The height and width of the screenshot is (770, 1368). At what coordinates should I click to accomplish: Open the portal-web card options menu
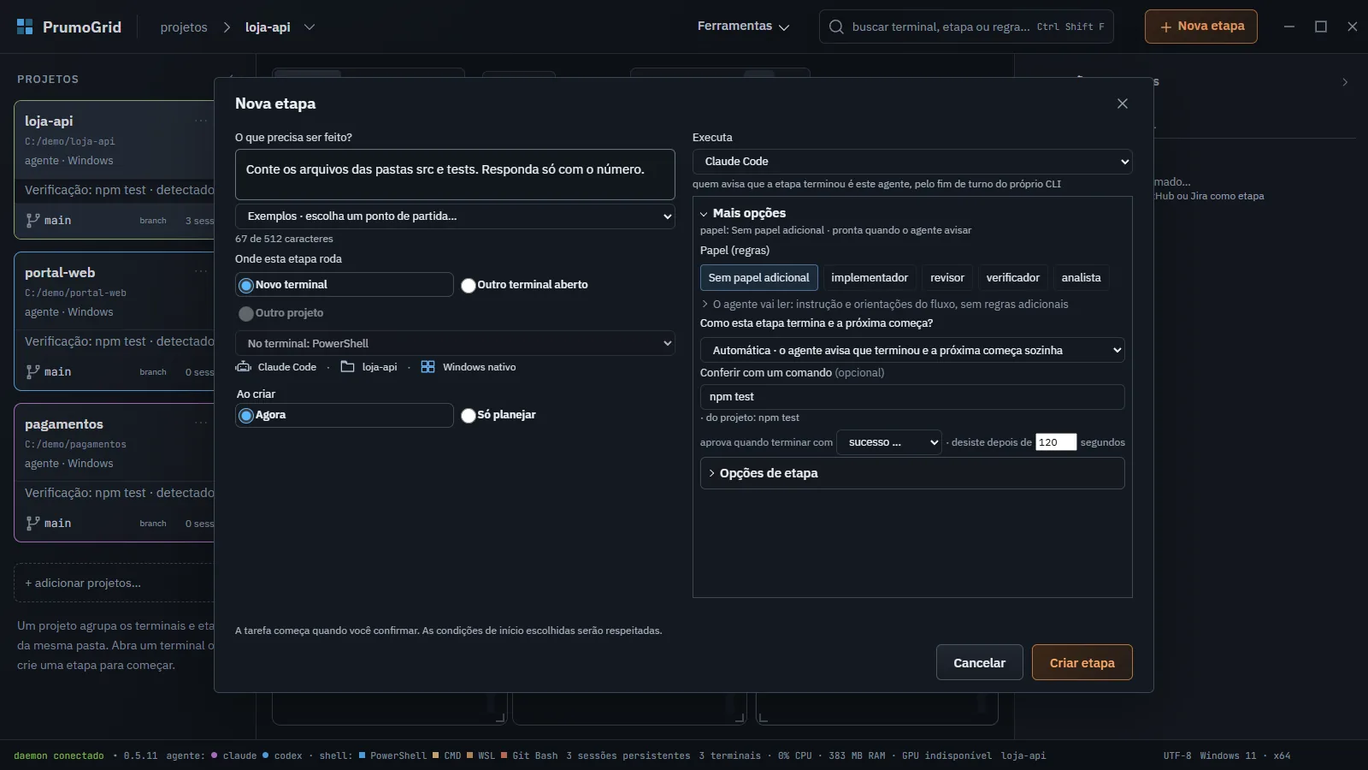pyautogui.click(x=201, y=272)
